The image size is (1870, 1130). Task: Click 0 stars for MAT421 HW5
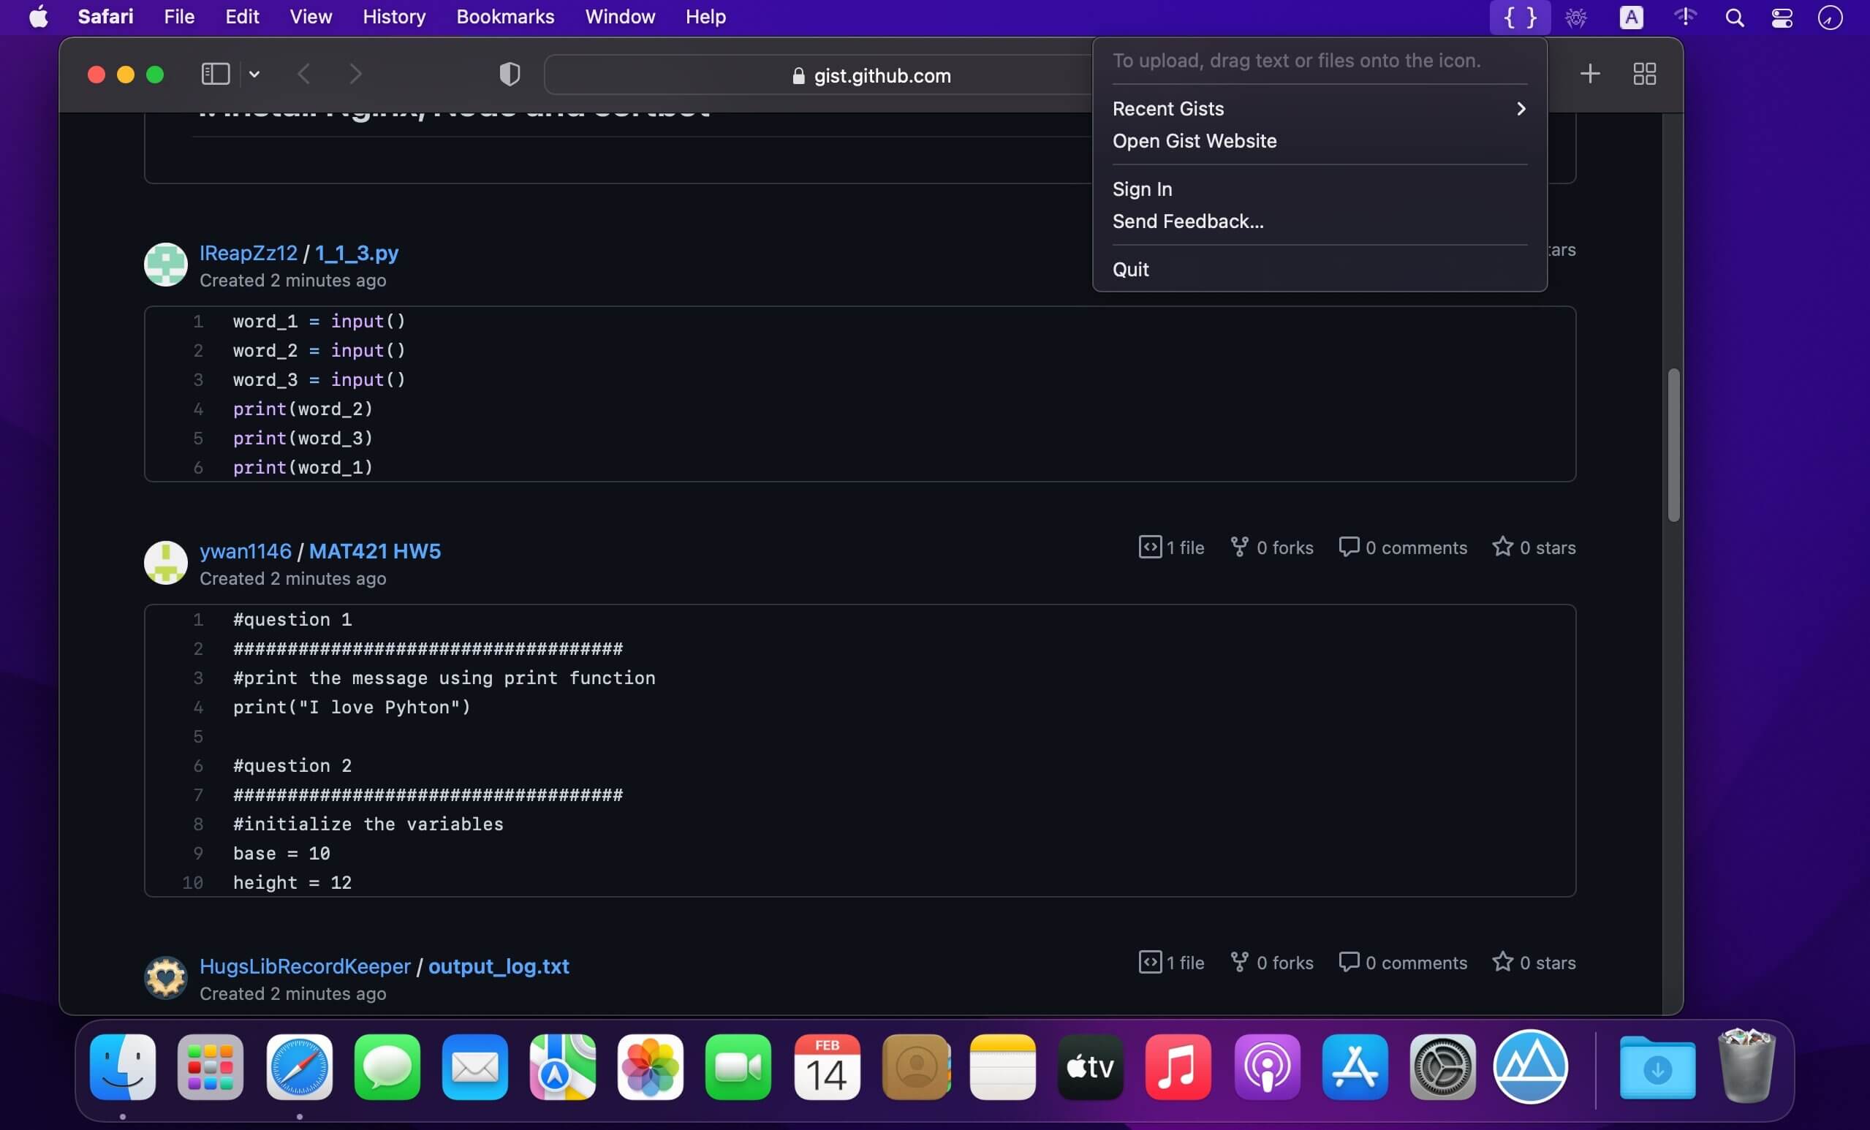click(x=1534, y=547)
